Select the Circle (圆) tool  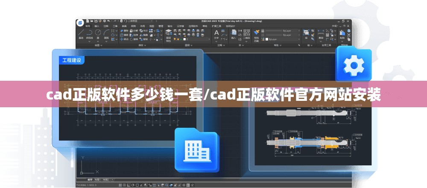(x=98, y=35)
